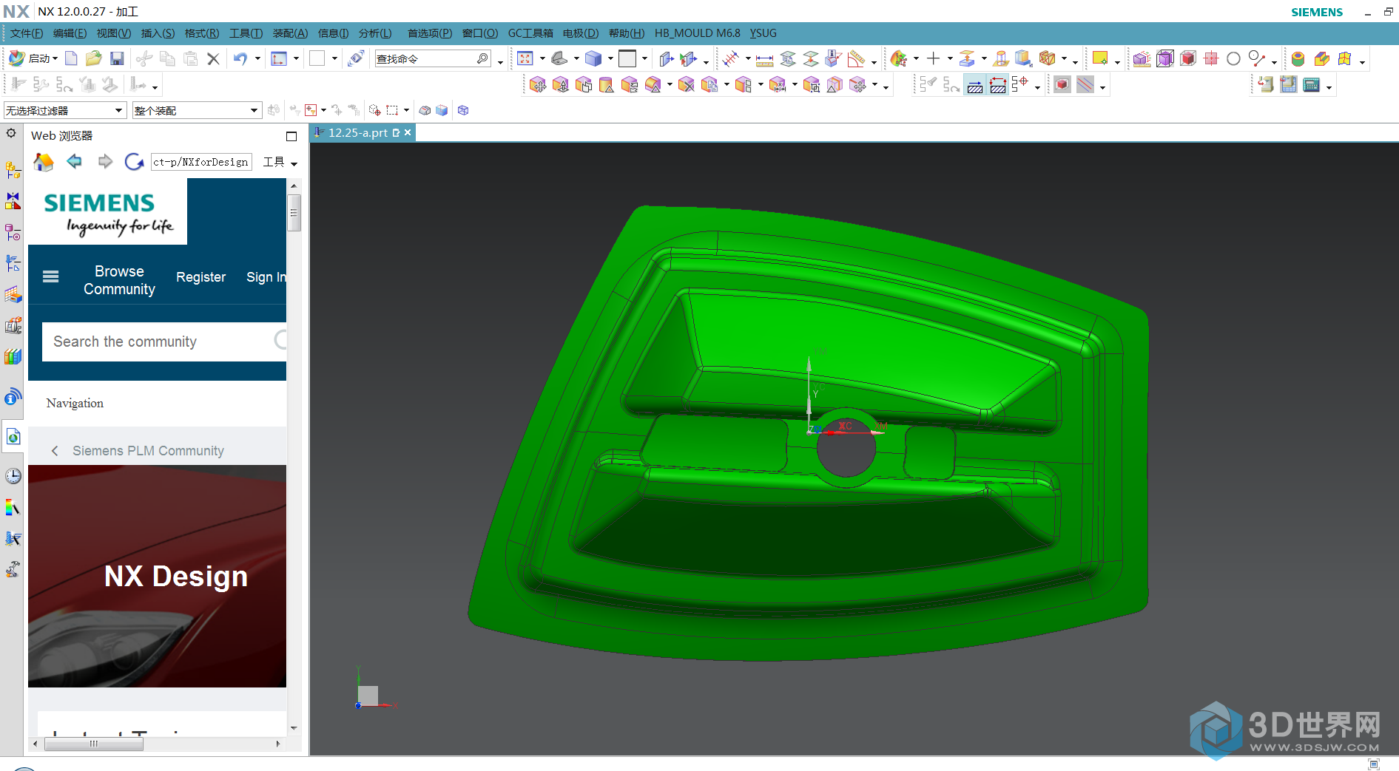Open the 工具 dropdown in Web browser
This screenshot has height=771, width=1399.
click(x=280, y=162)
